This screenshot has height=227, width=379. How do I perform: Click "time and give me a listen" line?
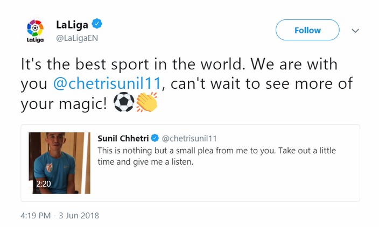(145, 161)
